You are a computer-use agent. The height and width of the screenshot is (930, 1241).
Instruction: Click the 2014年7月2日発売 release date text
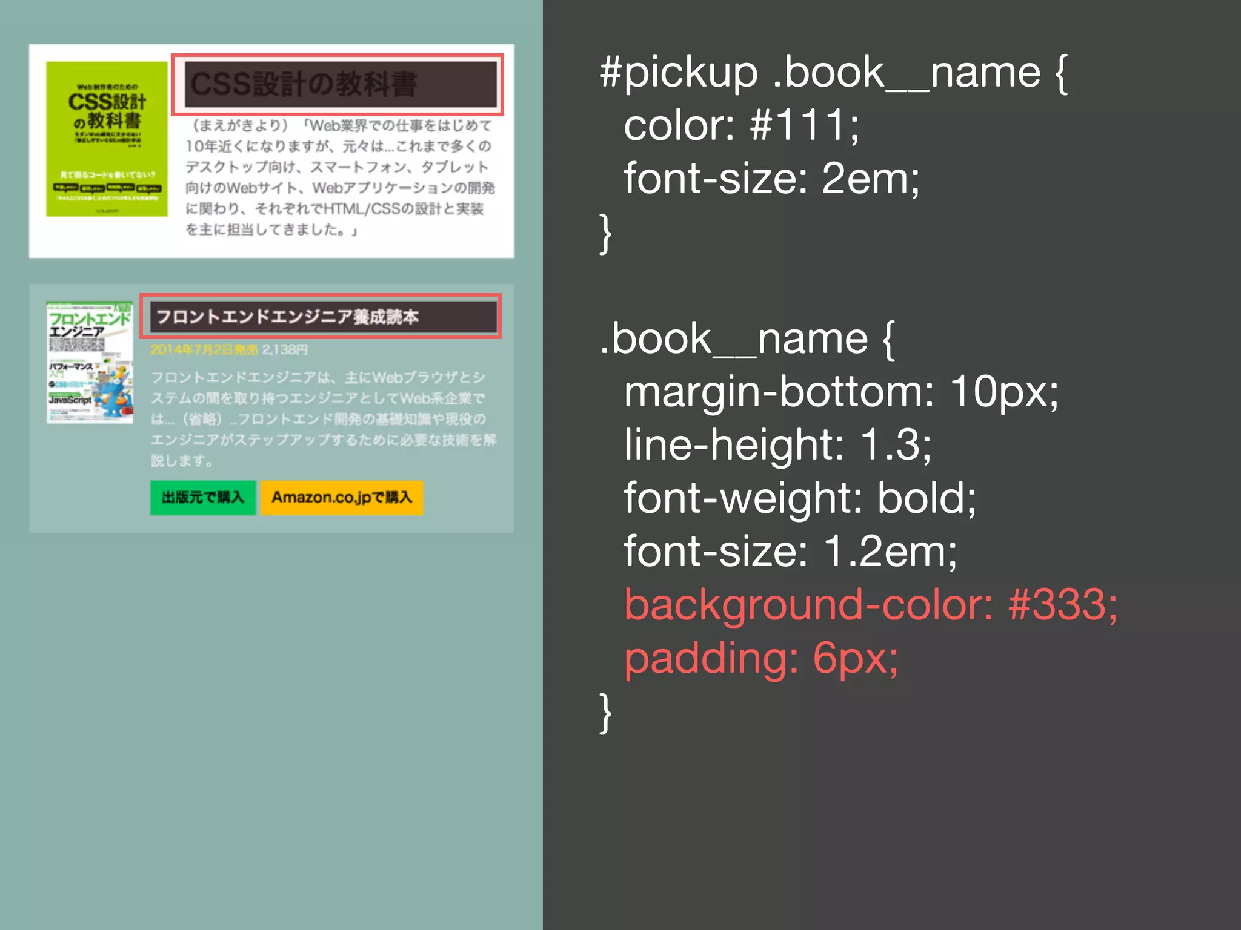204,350
